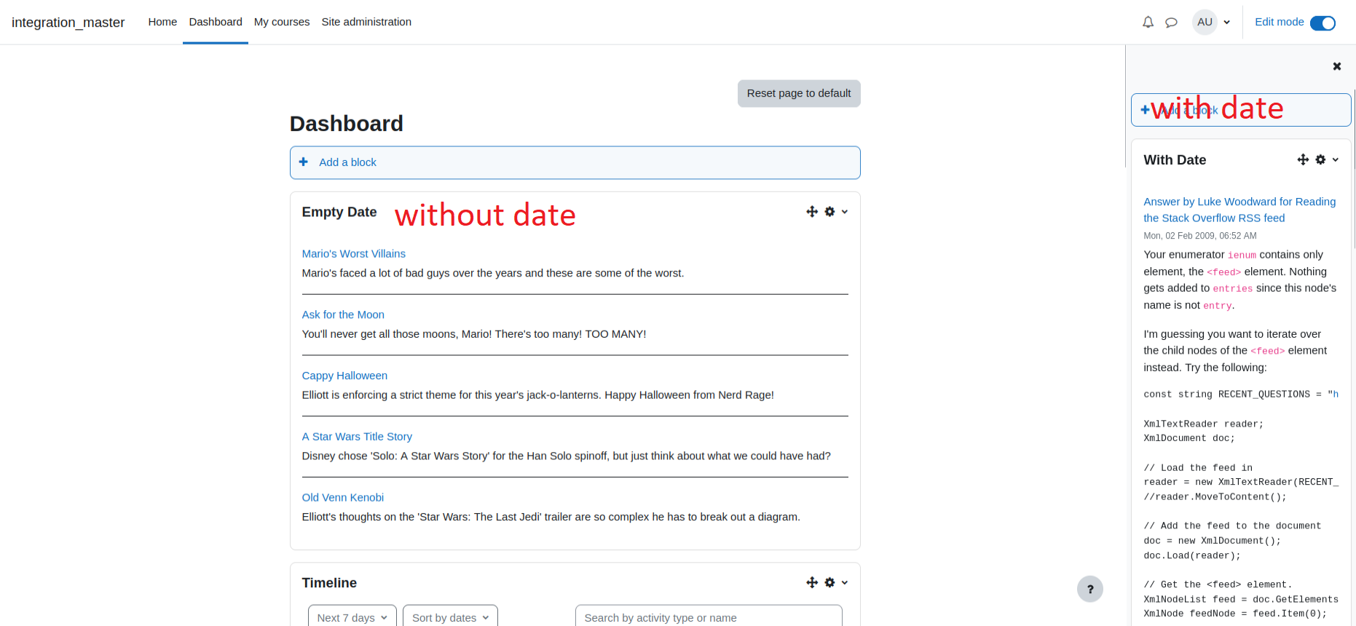Open the messaging speech bubble icon

point(1171,23)
